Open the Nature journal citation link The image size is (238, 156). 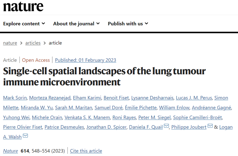[x=10, y=151]
